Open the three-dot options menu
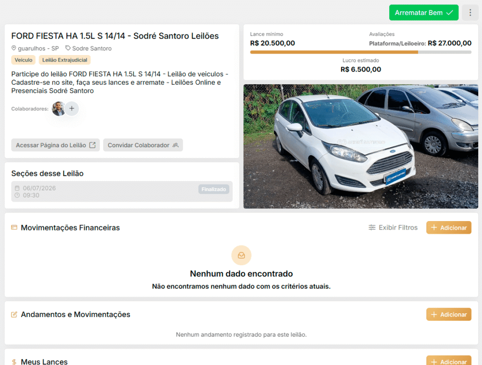 [x=470, y=13]
